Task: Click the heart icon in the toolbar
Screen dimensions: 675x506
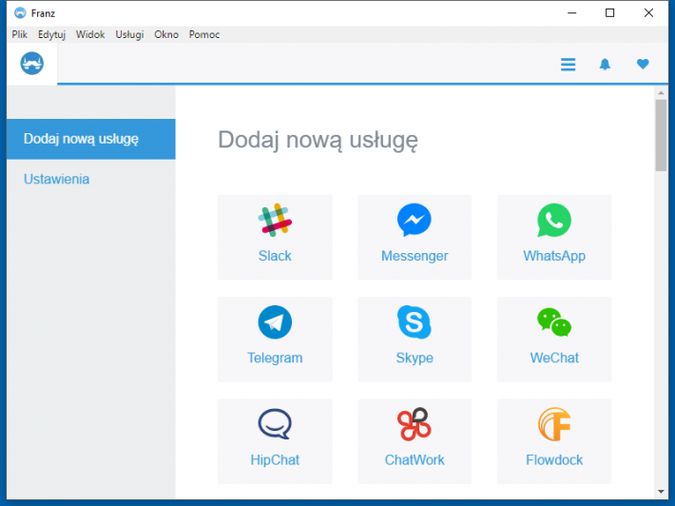Action: [643, 64]
